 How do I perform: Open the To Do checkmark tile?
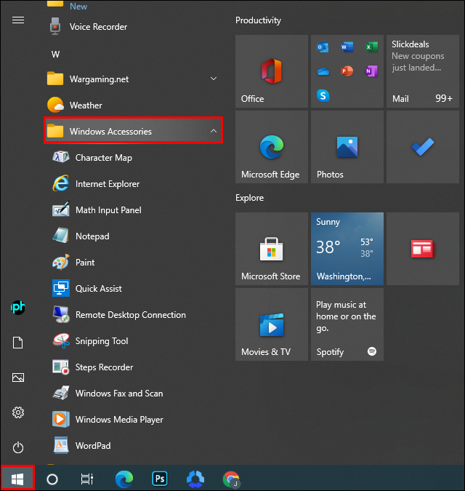[x=423, y=147]
